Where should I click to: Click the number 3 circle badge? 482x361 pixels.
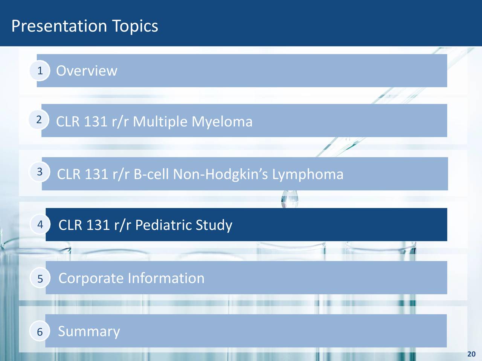(40, 172)
